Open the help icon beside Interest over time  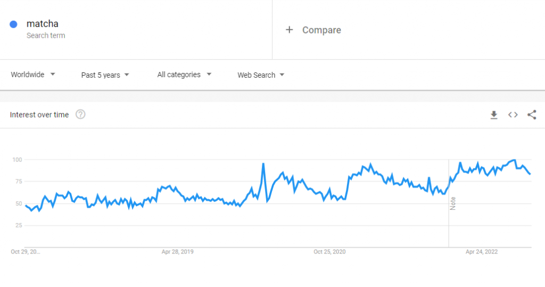click(80, 114)
